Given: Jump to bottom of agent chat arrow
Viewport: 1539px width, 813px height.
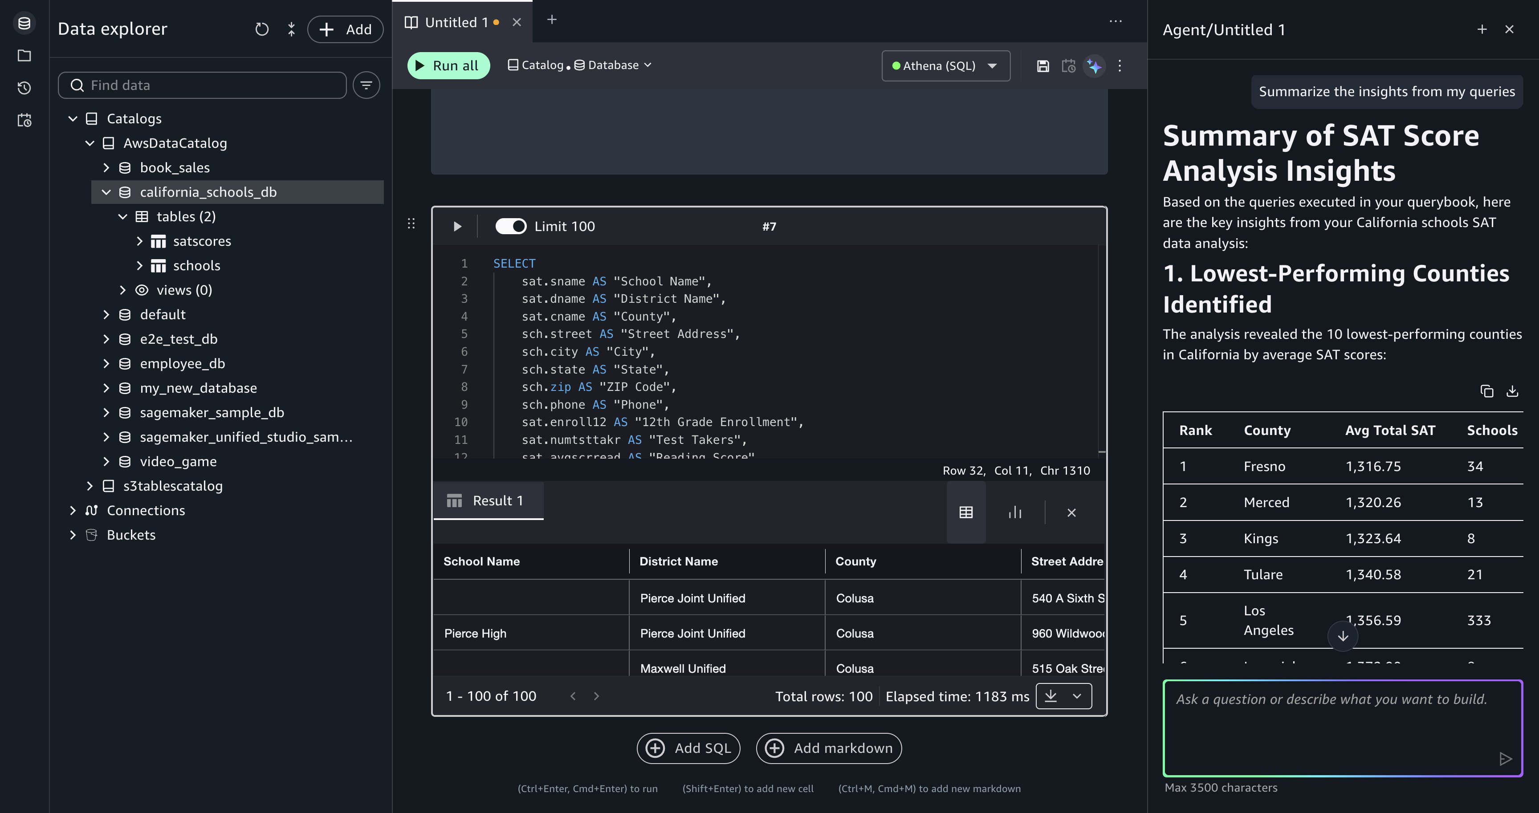Looking at the screenshot, I should [1343, 636].
